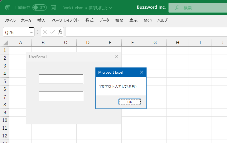The width and height of the screenshot is (227, 143).
Task: Click the Save floppy disk icon
Action: (x=53, y=8)
